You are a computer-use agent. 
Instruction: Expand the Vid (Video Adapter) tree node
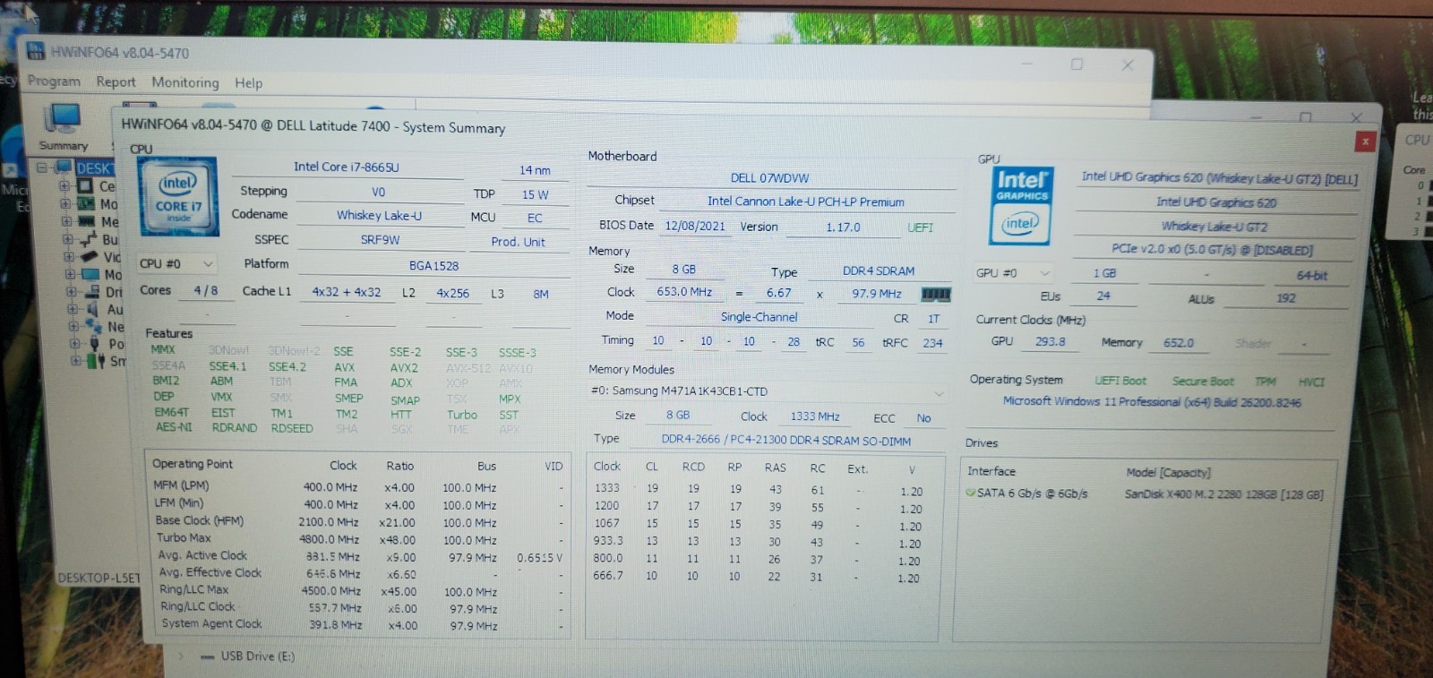(69, 257)
